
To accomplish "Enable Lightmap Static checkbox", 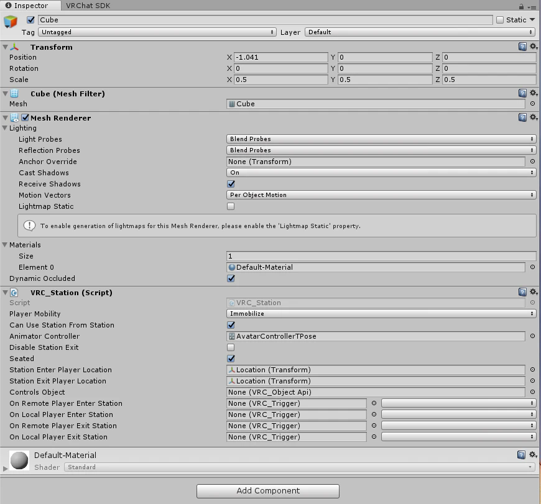I will pos(231,206).
